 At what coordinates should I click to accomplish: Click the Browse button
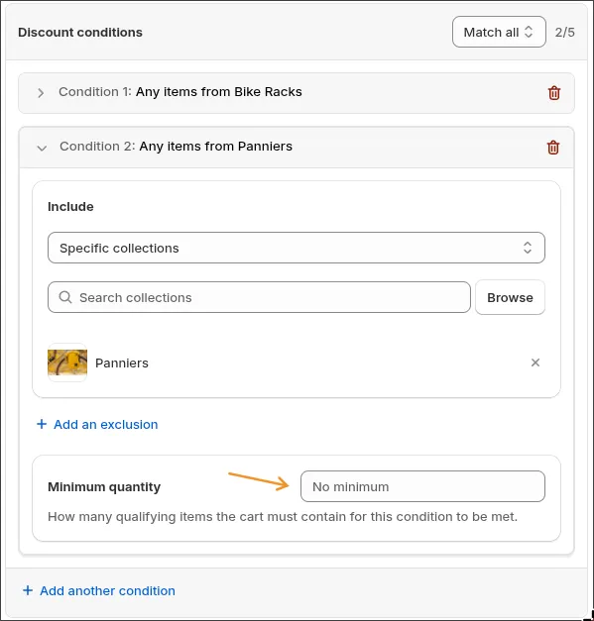(x=510, y=297)
